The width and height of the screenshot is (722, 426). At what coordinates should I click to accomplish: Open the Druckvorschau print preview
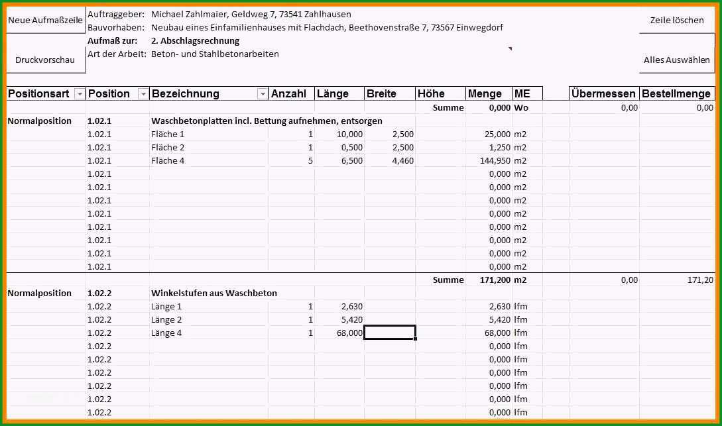point(46,60)
